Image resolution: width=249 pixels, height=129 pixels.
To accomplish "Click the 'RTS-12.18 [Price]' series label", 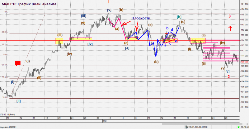I will point(7,115).
